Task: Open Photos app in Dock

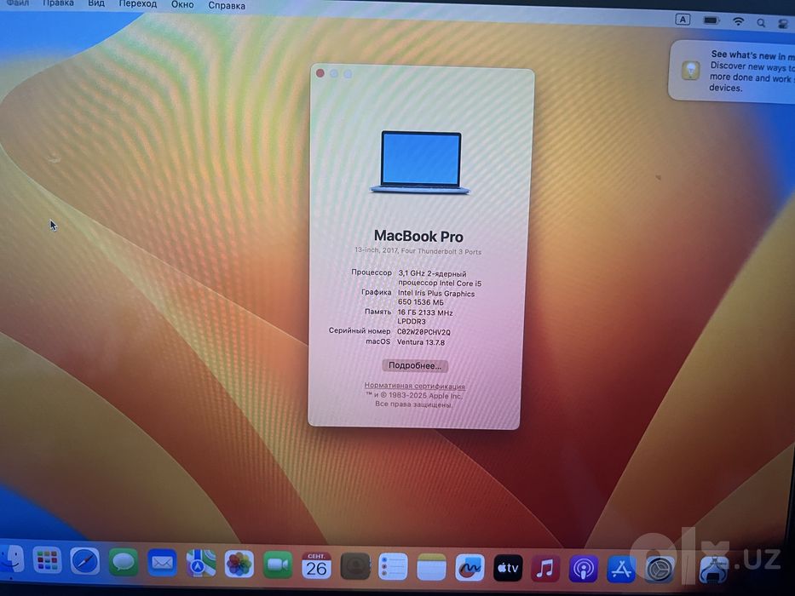Action: click(239, 564)
